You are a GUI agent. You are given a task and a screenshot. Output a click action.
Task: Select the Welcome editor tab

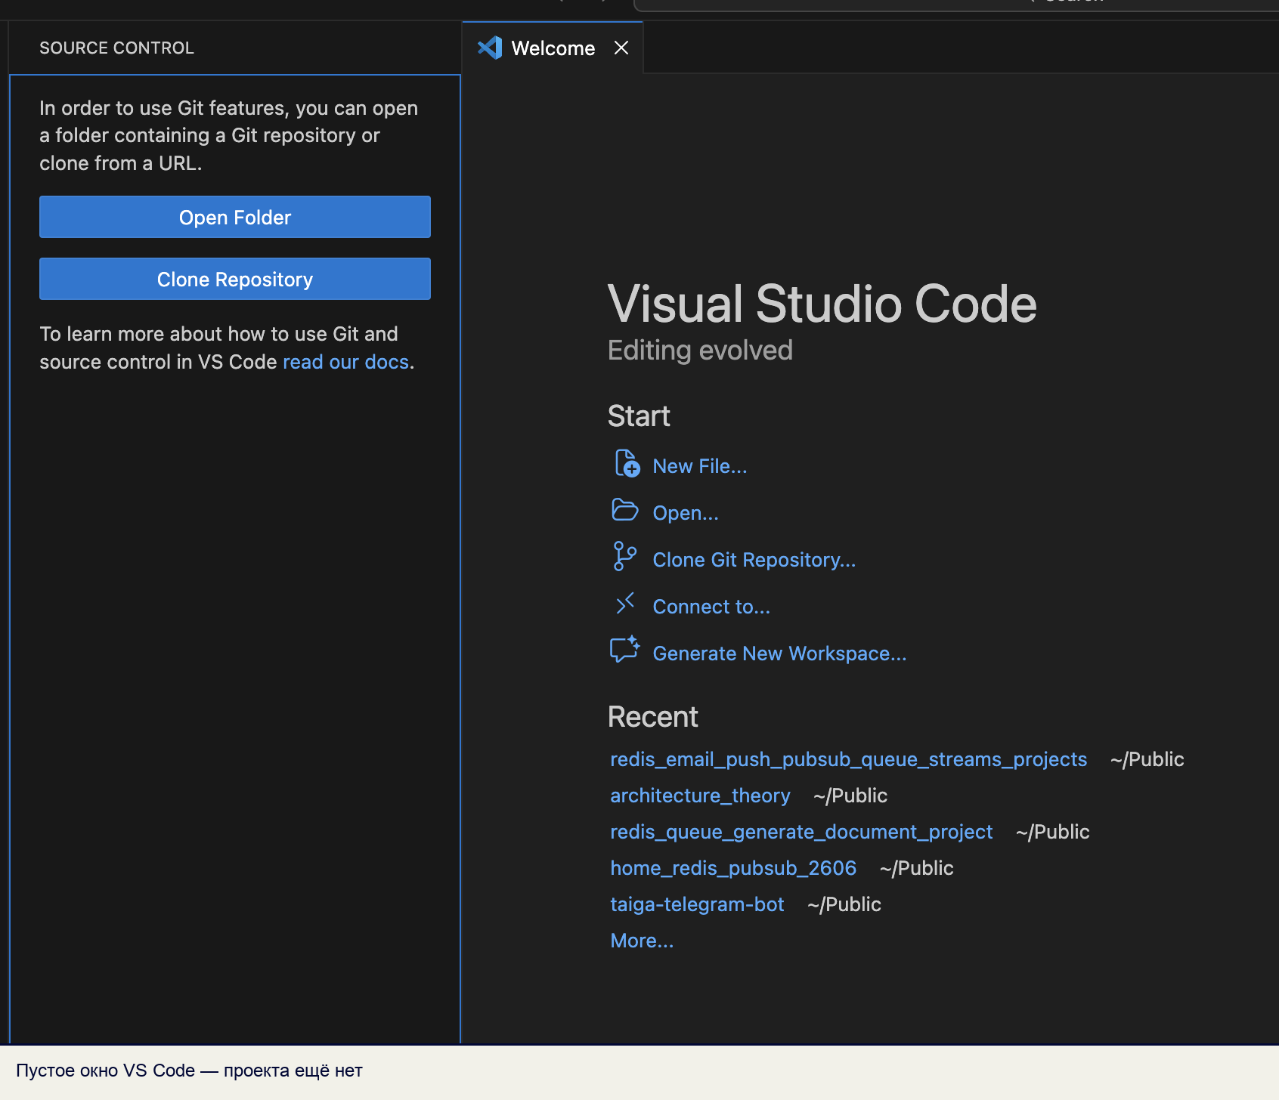point(553,48)
